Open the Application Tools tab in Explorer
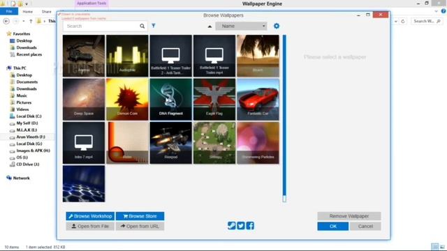 (x=91, y=3)
